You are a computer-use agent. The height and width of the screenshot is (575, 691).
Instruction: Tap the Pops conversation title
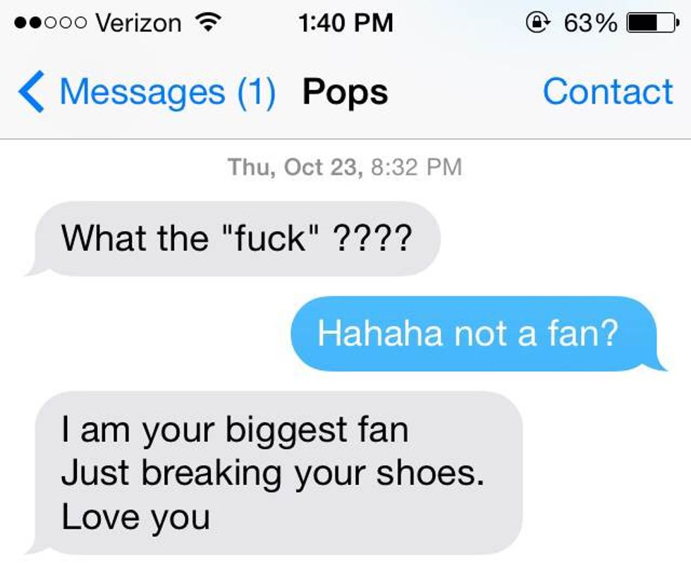pyautogui.click(x=345, y=92)
